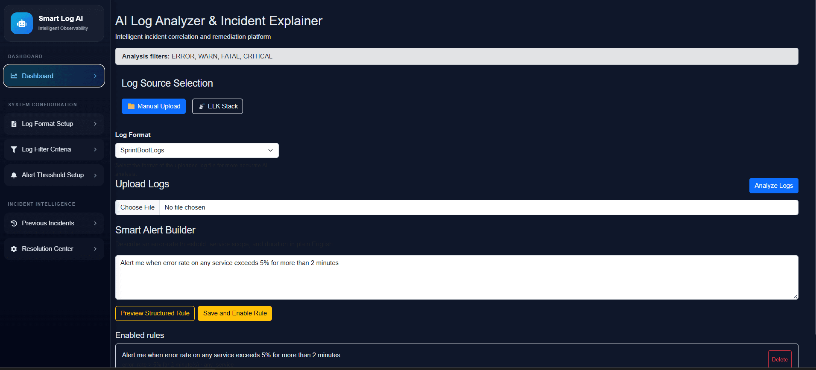Click the Analysis filters banner text
The width and height of the screenshot is (816, 370).
pyautogui.click(x=197, y=56)
